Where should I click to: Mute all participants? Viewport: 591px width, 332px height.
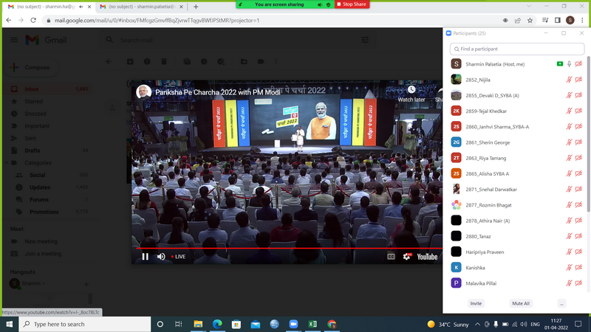(x=521, y=303)
